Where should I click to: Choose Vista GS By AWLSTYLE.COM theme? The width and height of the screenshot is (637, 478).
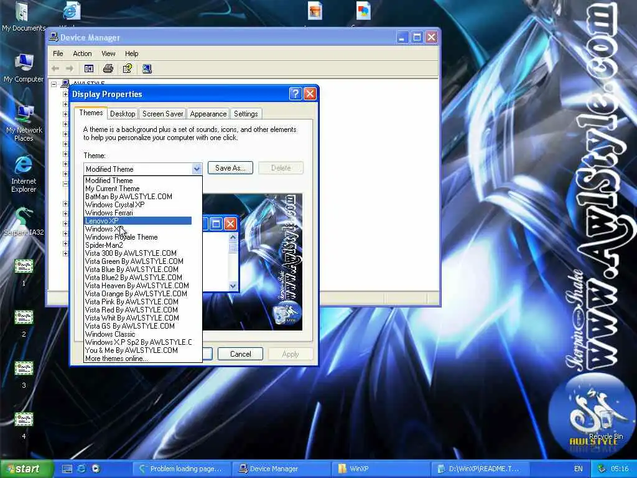[x=137, y=326]
